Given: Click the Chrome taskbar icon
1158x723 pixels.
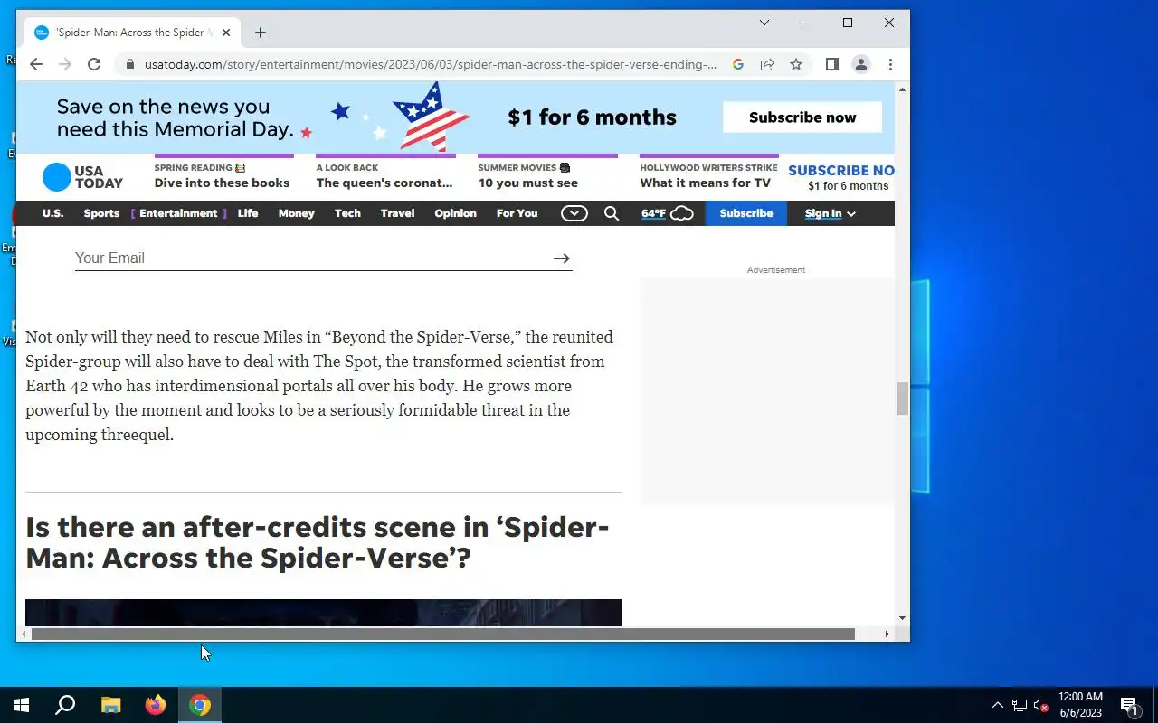Looking at the screenshot, I should pyautogui.click(x=200, y=705).
